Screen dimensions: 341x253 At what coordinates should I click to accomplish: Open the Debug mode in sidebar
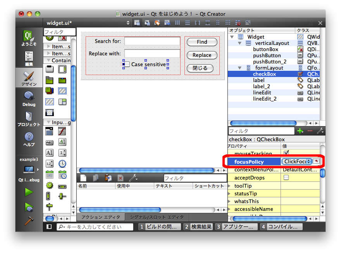click(x=29, y=99)
